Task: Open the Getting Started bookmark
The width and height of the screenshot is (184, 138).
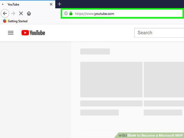Action: (15, 21)
